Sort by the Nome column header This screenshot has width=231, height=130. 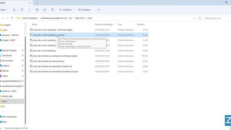pyautogui.click(x=35, y=25)
